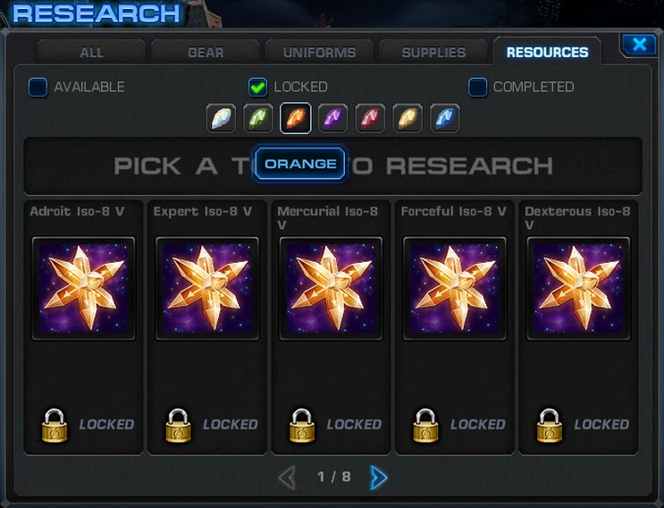Select the red Iso-8 shard filter

coord(370,118)
